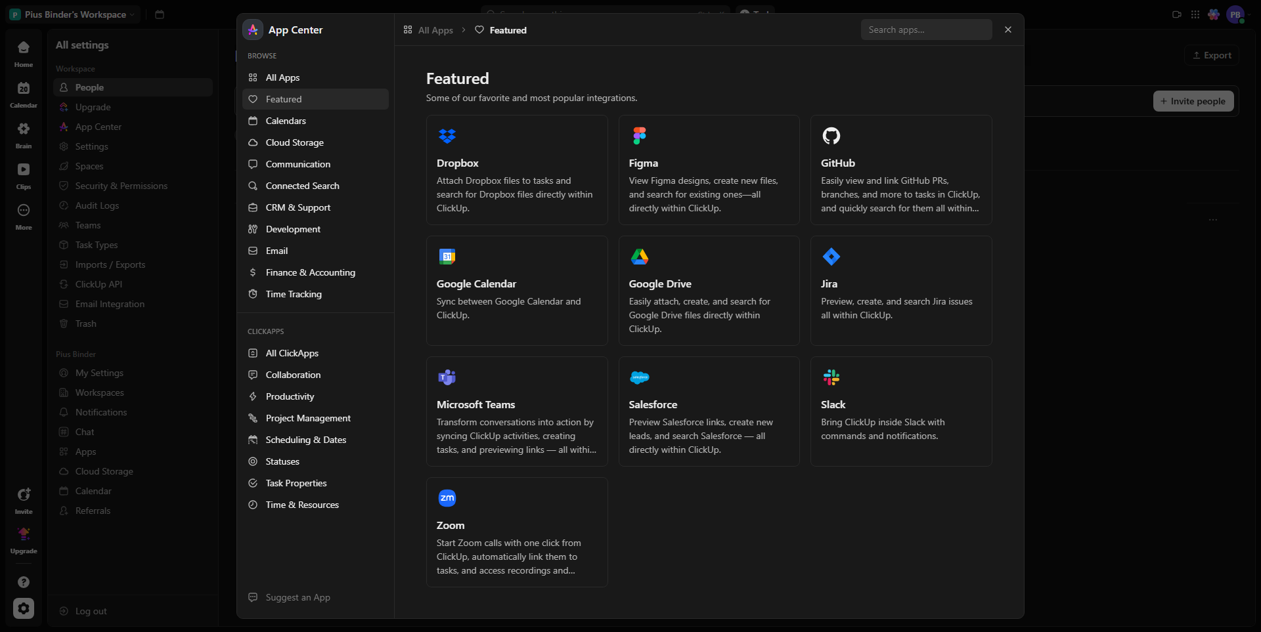Open Statuses ClickApps
The image size is (1261, 632).
315,461
